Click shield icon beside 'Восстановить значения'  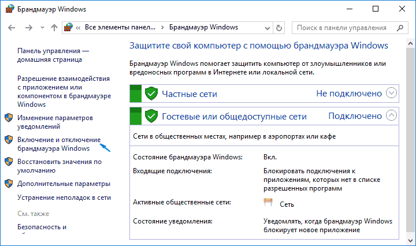tap(9, 162)
